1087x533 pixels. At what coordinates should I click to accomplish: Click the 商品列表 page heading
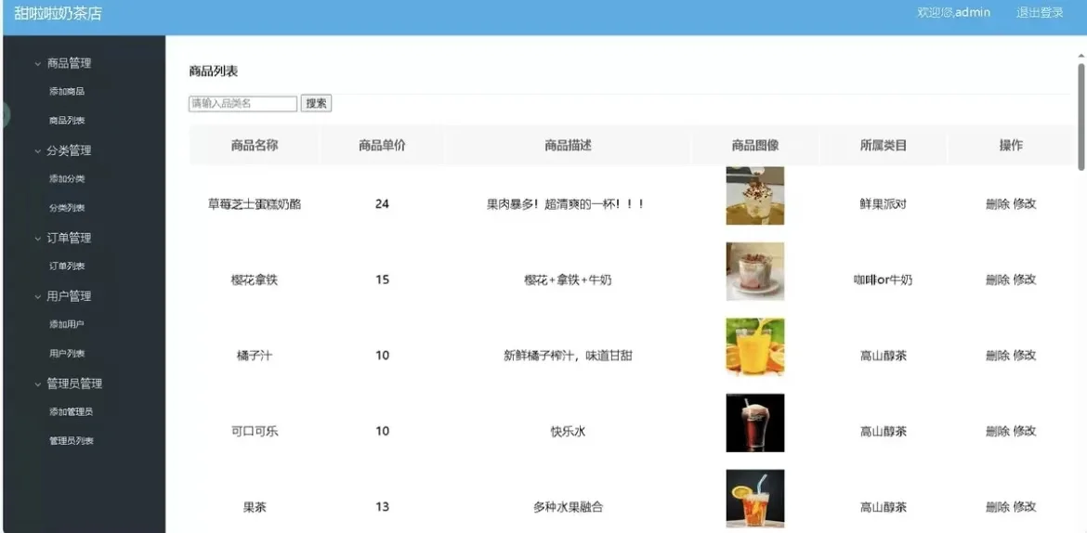[214, 71]
